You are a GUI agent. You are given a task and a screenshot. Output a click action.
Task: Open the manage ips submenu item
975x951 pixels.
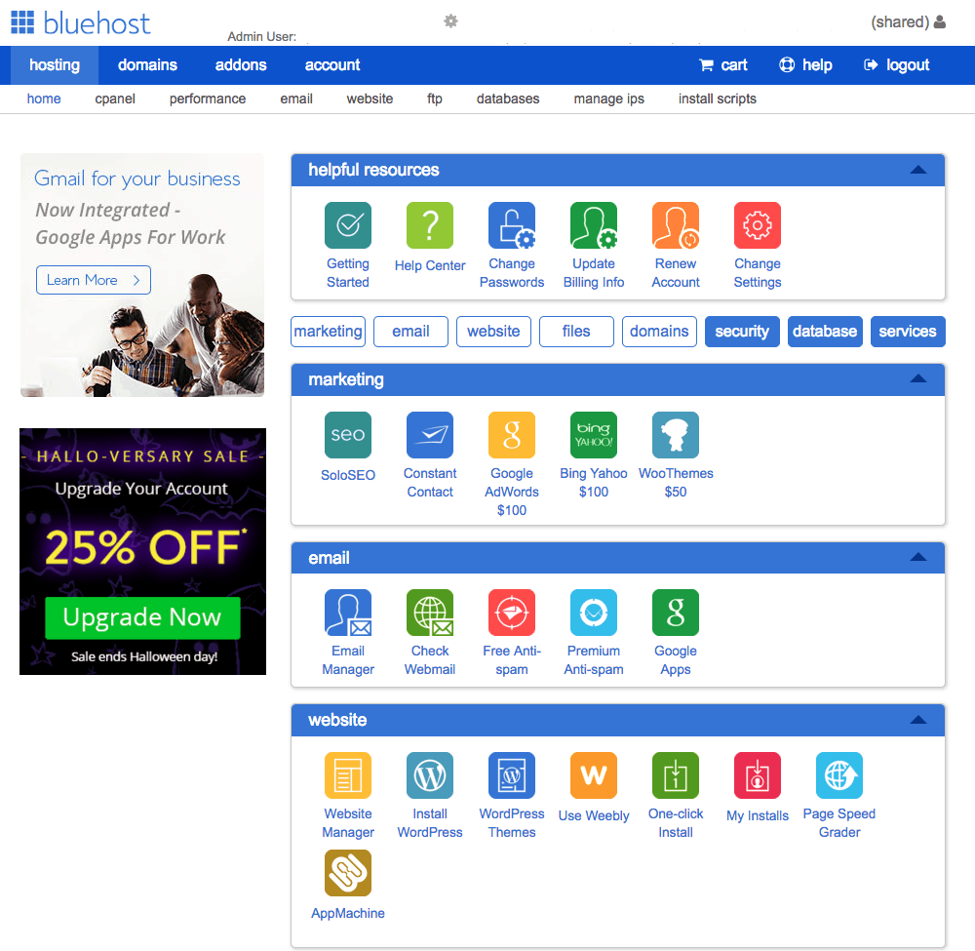click(x=608, y=99)
